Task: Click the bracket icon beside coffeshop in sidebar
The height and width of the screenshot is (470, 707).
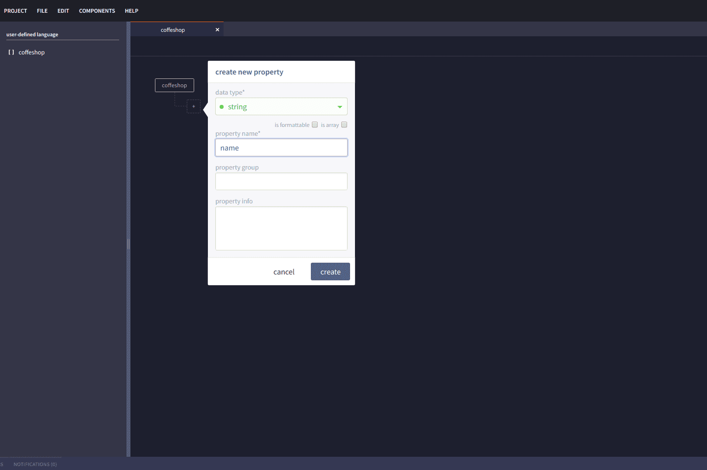Action: pyautogui.click(x=11, y=52)
